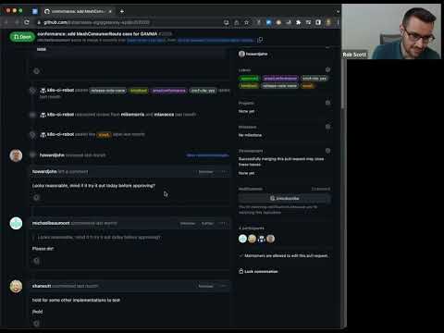Click the release-note-none label in sidebar
Viewport: 444px width, 333px height.
point(280,86)
